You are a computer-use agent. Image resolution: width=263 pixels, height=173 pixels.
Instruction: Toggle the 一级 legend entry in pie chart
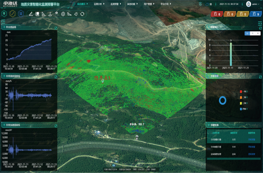pos(244,91)
